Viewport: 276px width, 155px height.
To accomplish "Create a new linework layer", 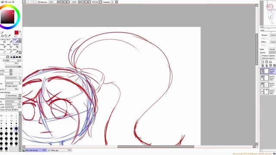I will (267, 62).
